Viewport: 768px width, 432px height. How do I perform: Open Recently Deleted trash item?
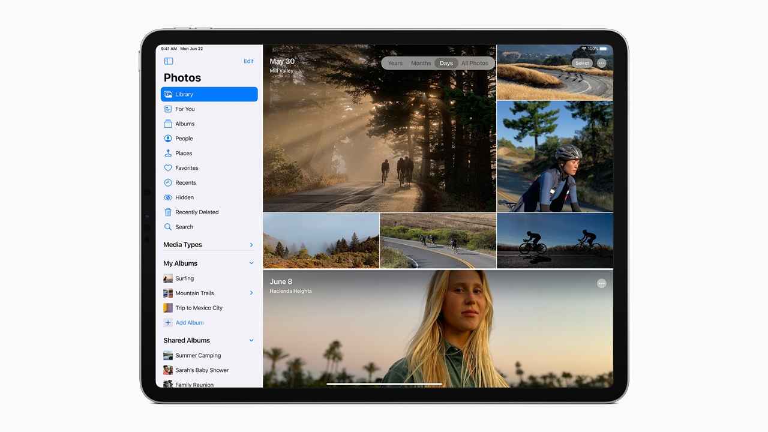coord(196,212)
